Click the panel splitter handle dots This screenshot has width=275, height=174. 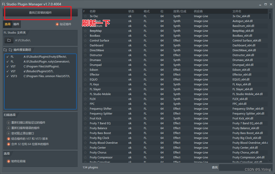(80, 90)
